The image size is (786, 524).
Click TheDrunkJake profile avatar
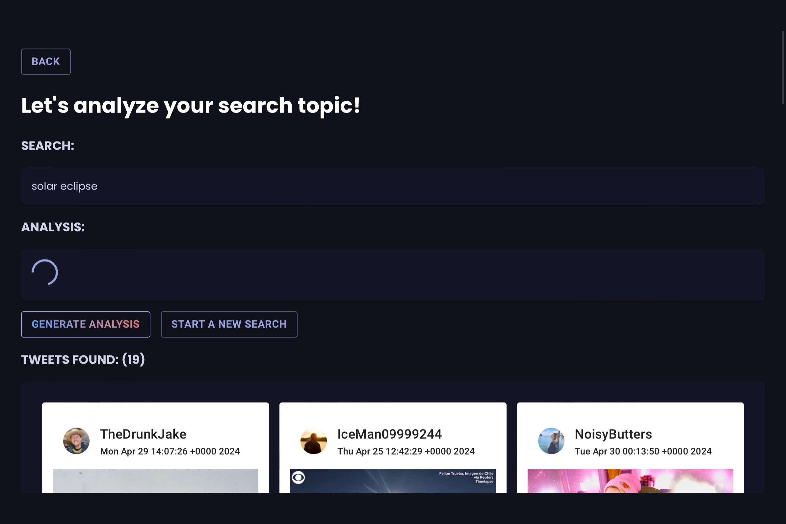[76, 441]
